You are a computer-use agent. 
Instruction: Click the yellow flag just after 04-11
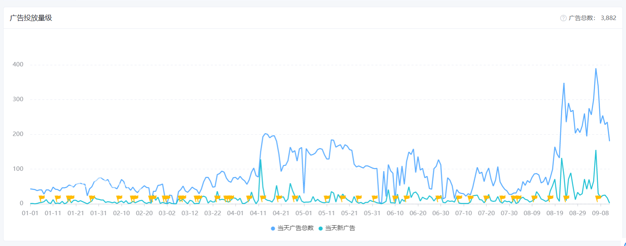[x=263, y=198]
